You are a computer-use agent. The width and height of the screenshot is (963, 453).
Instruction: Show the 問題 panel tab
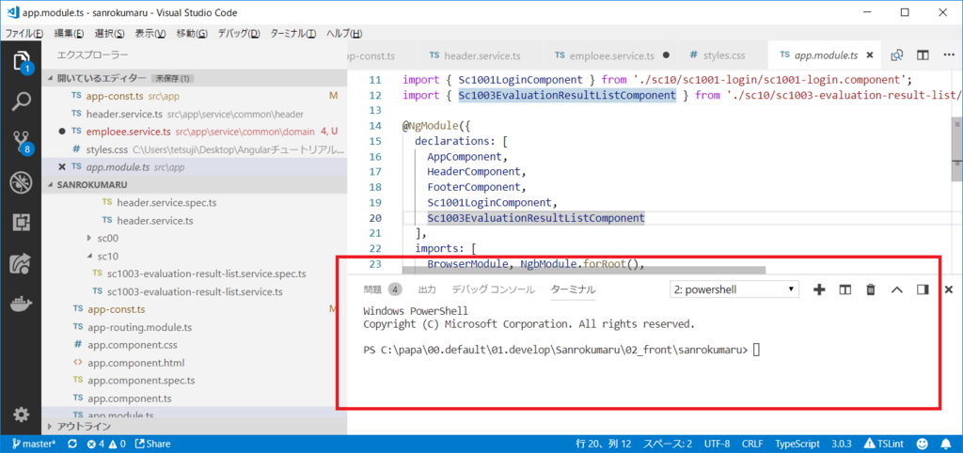coord(382,289)
